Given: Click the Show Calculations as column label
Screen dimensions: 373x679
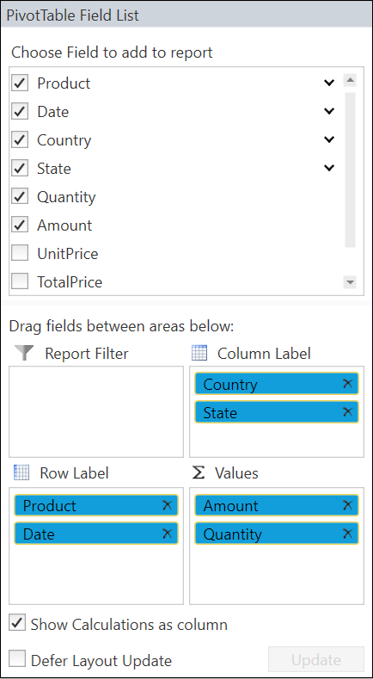Looking at the screenshot, I should [x=129, y=625].
